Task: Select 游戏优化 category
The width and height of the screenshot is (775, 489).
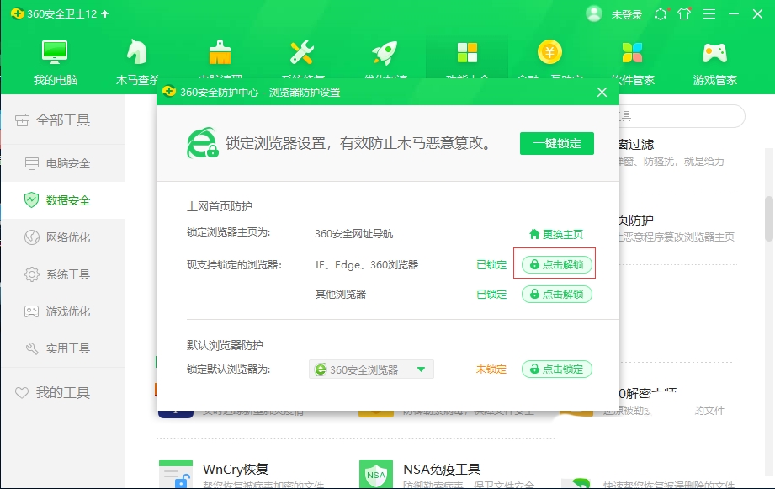Action: [63, 311]
